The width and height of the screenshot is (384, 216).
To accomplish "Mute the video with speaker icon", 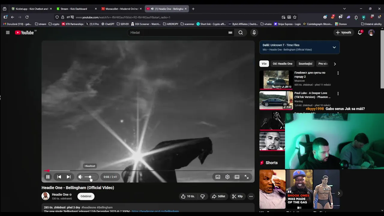I will point(80,177).
